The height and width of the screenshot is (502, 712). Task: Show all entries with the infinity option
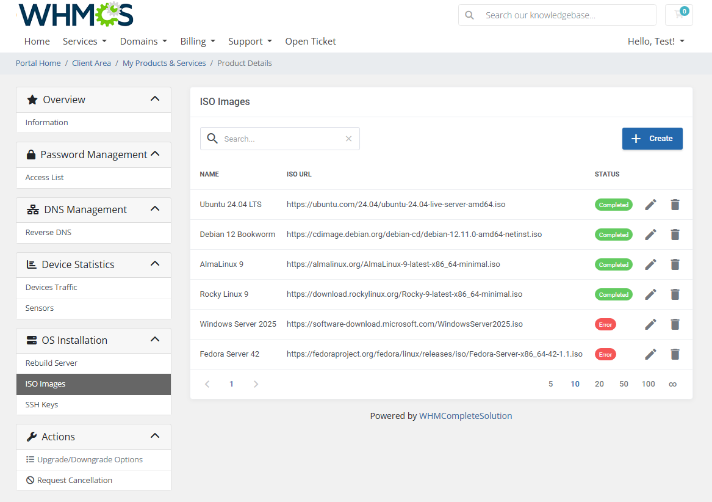(672, 384)
